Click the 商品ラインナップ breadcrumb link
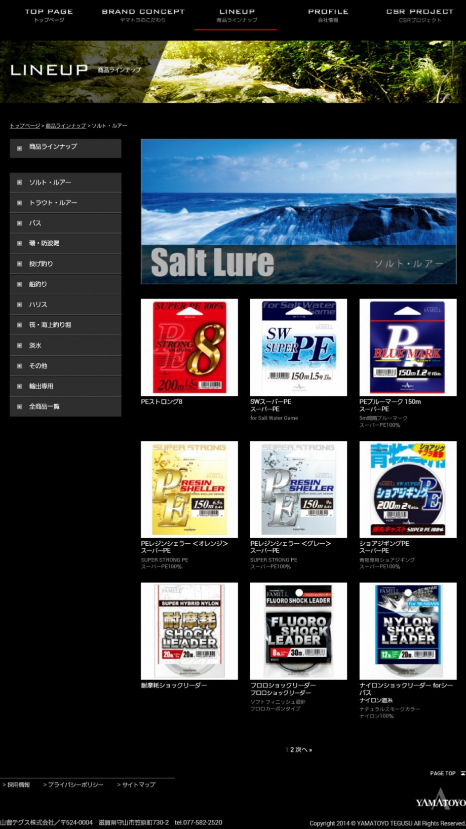 tap(66, 126)
